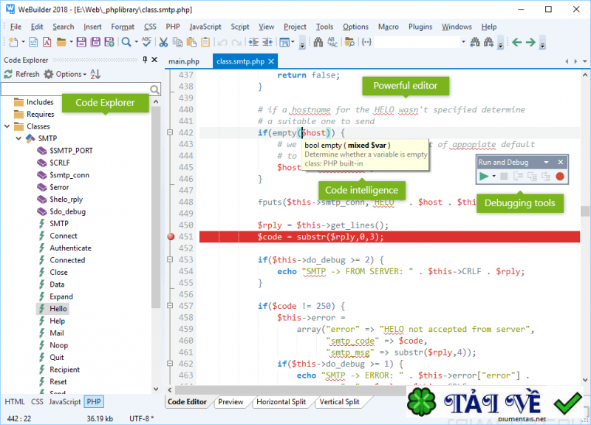Collapse the code fold at line 442
591x425 pixels.
click(x=170, y=133)
